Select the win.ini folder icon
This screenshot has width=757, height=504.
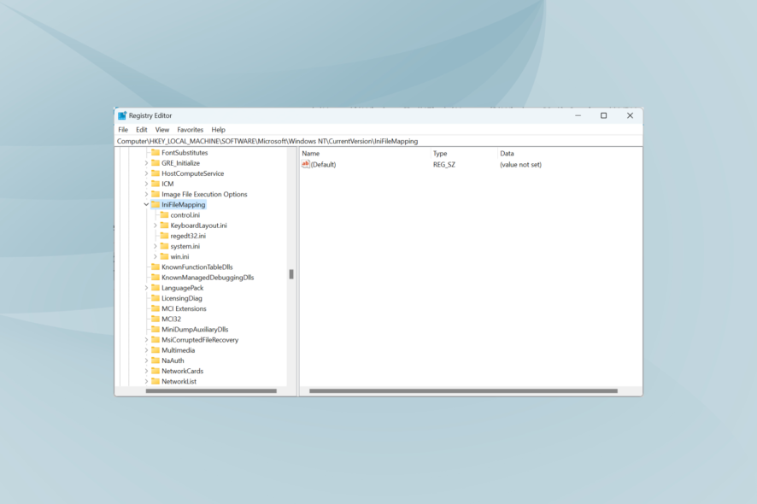164,257
